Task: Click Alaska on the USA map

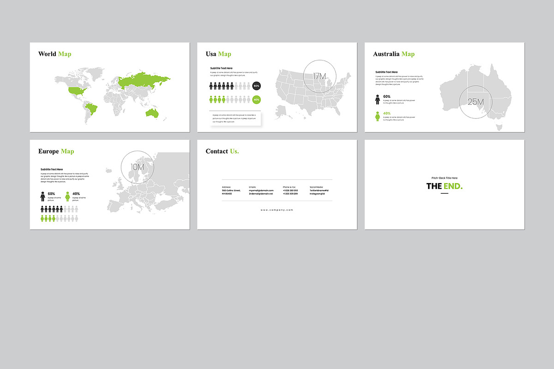Action: (x=283, y=110)
